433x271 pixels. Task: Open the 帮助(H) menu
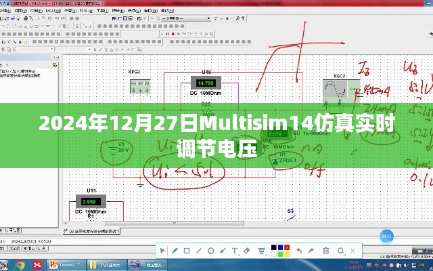(x=167, y=11)
